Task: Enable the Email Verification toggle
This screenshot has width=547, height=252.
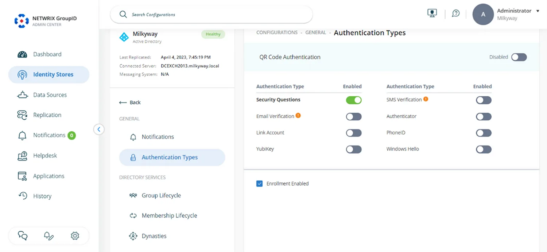Action: tap(354, 117)
